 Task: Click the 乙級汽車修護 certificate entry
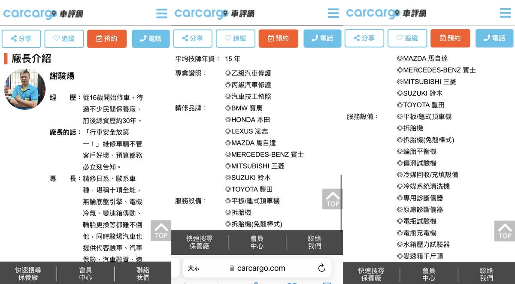point(248,73)
